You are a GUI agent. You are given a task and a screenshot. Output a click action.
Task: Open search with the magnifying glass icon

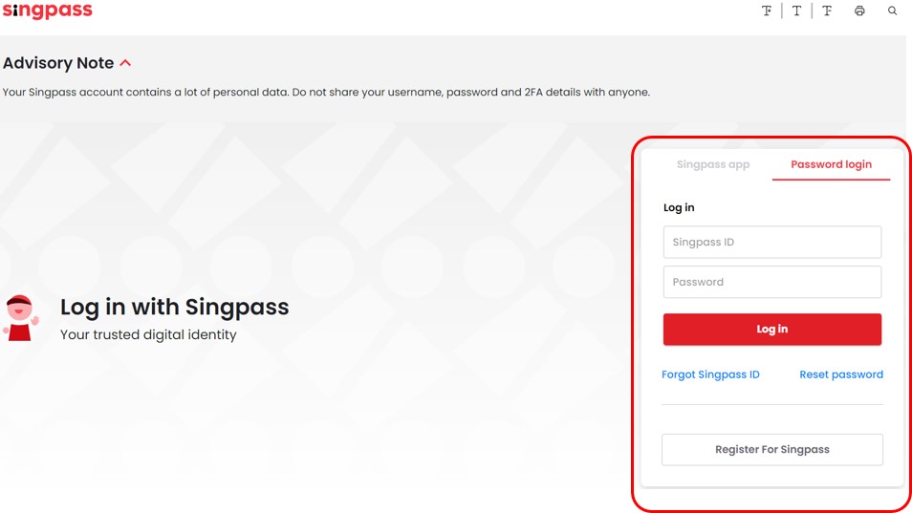pyautogui.click(x=892, y=11)
